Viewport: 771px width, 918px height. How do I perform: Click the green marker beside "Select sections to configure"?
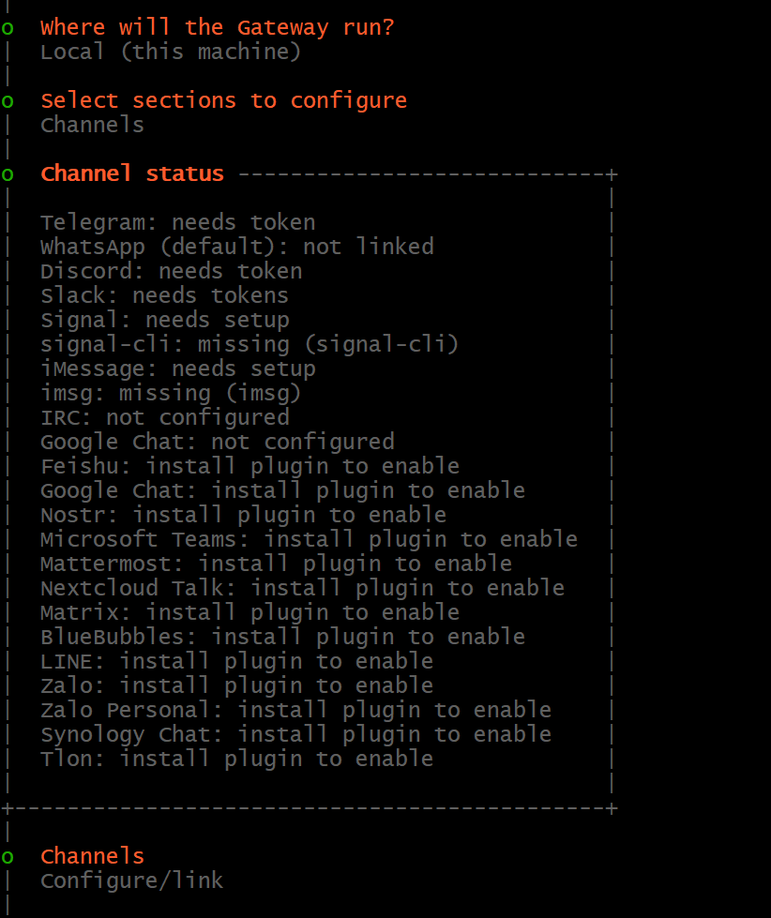(x=8, y=101)
